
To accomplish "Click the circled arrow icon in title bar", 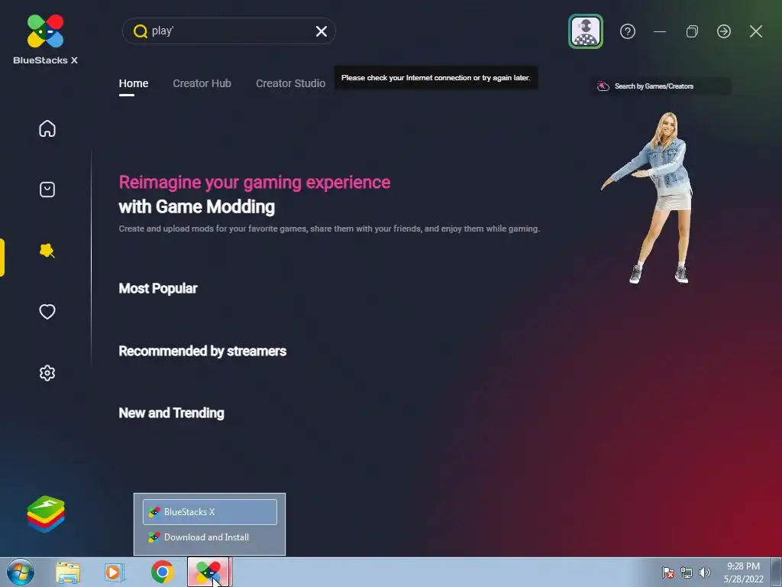I will pyautogui.click(x=724, y=31).
